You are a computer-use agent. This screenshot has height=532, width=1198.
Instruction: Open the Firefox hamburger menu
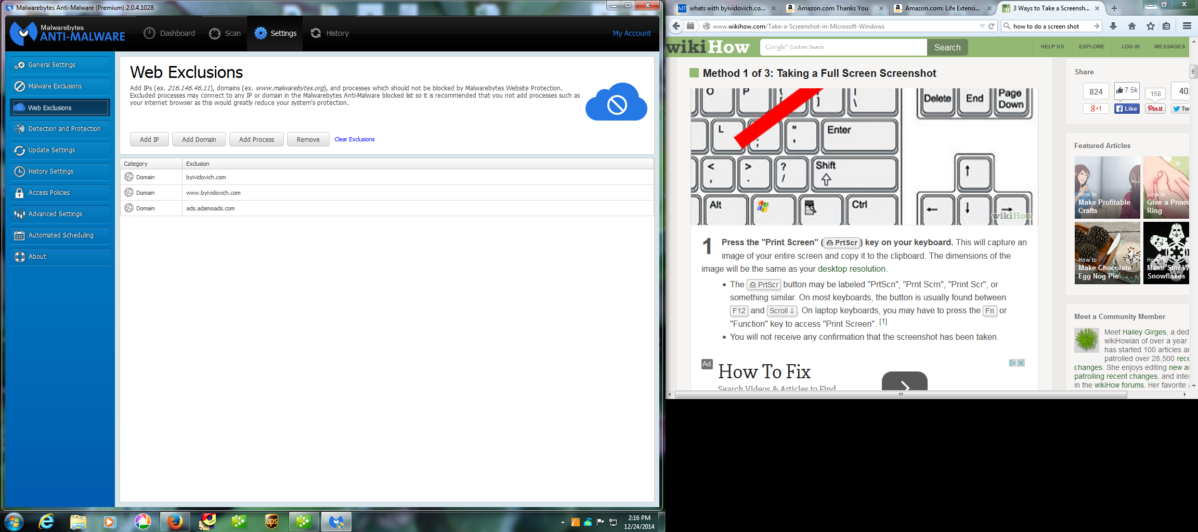(x=1187, y=26)
